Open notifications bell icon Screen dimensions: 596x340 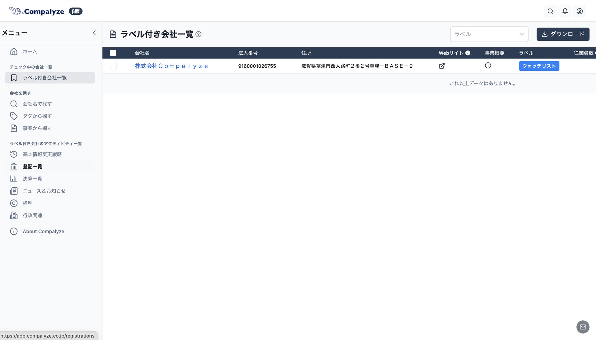[x=565, y=11]
